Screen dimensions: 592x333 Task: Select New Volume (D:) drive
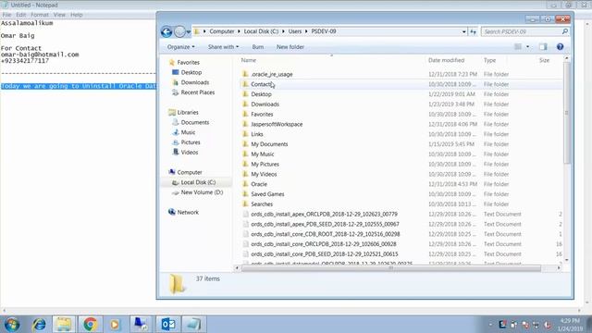pos(202,192)
